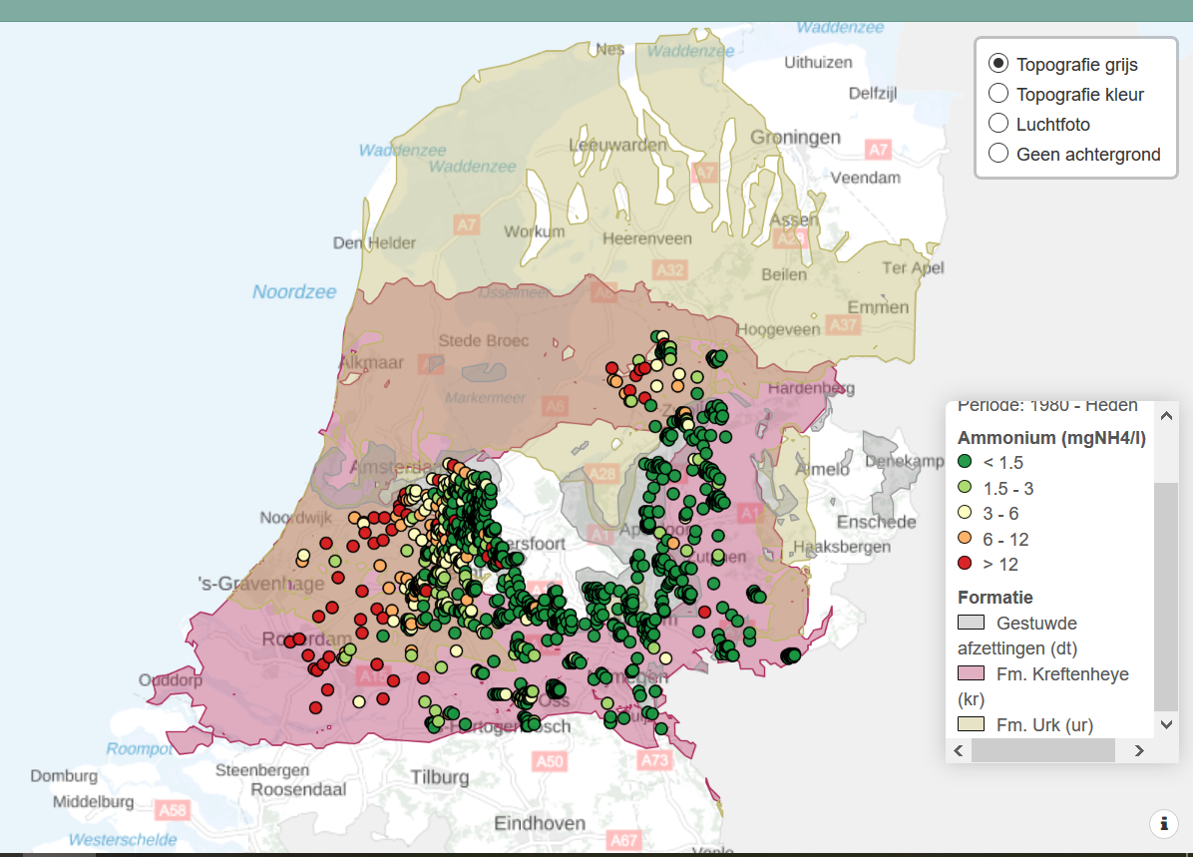
Task: Switch to Topografie kleur background
Action: (x=997, y=94)
